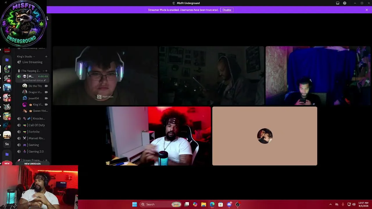Show hidden system tray icons
This screenshot has height=209, width=372.
click(330, 204)
